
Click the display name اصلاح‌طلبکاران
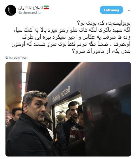[31, 8]
